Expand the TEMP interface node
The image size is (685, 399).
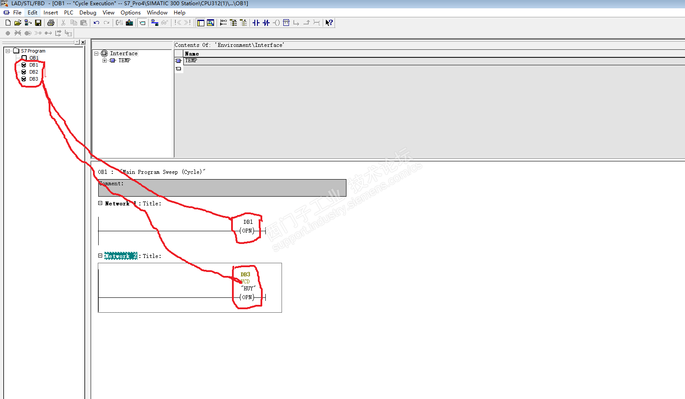pyautogui.click(x=104, y=60)
